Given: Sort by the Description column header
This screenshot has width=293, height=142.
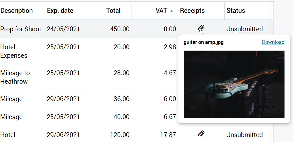Looking at the screenshot, I should [16, 11].
